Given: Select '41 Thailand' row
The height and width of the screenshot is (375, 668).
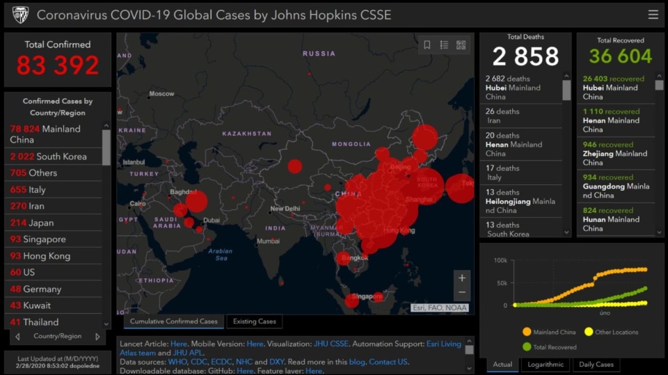Looking at the screenshot, I should [54, 321].
